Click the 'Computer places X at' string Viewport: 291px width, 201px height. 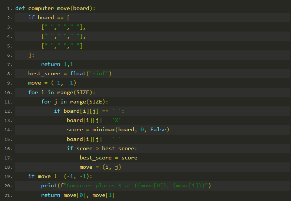[99, 185]
